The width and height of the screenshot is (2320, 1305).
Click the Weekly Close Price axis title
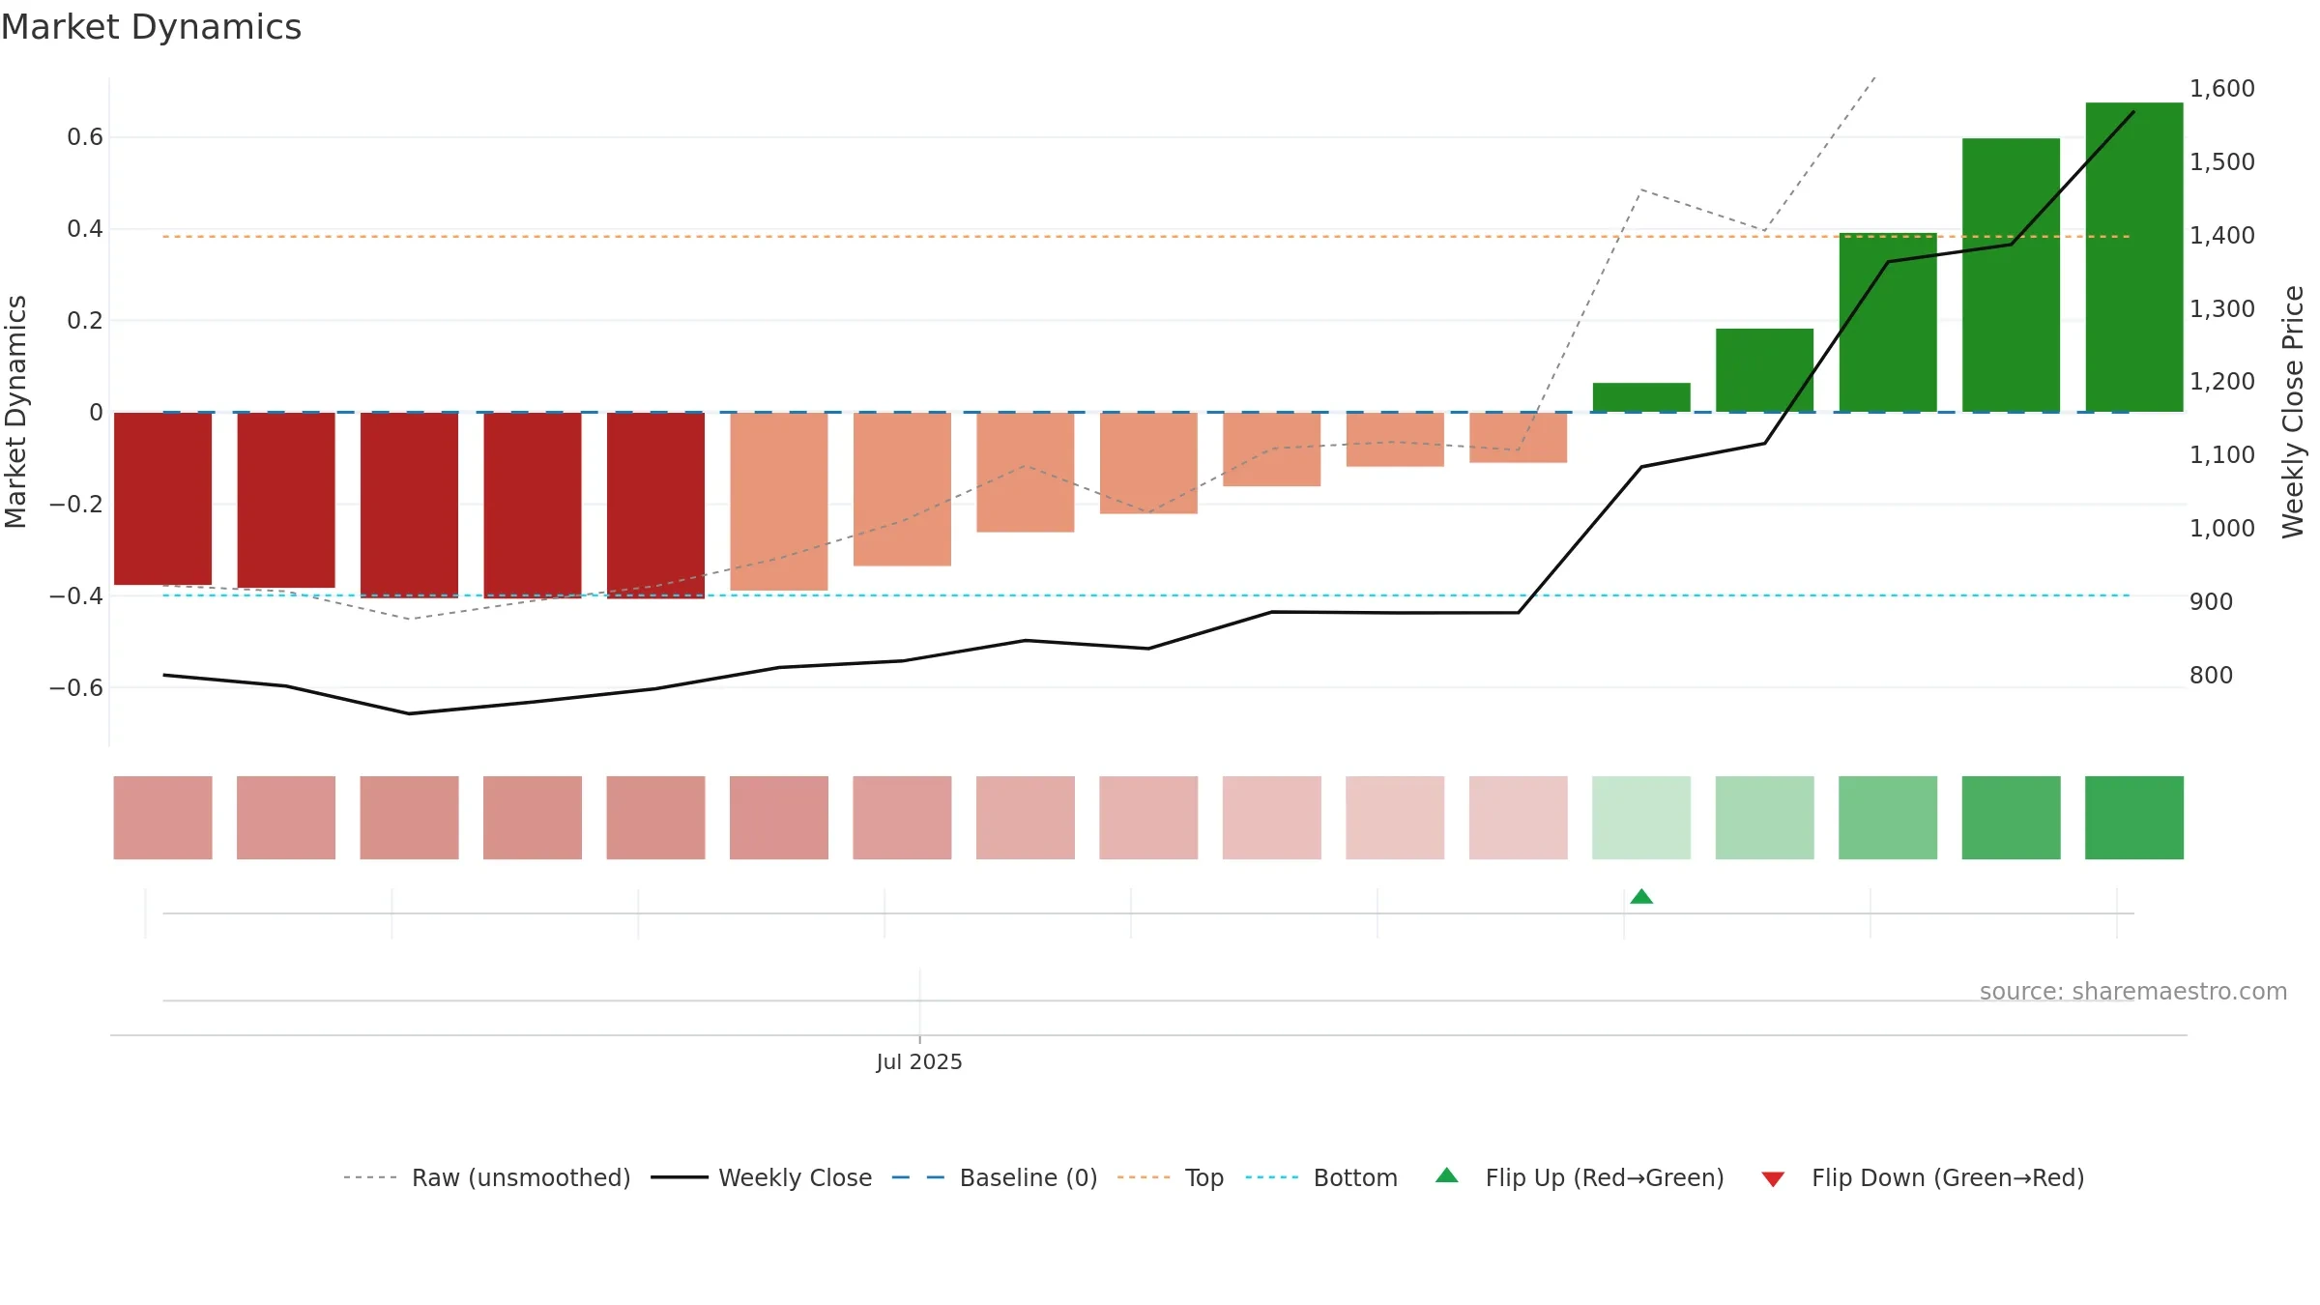pyautogui.click(x=2293, y=412)
